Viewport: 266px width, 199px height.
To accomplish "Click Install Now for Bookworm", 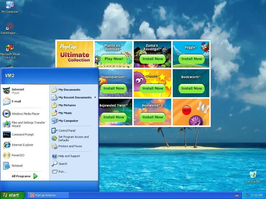I will [x=192, y=88].
